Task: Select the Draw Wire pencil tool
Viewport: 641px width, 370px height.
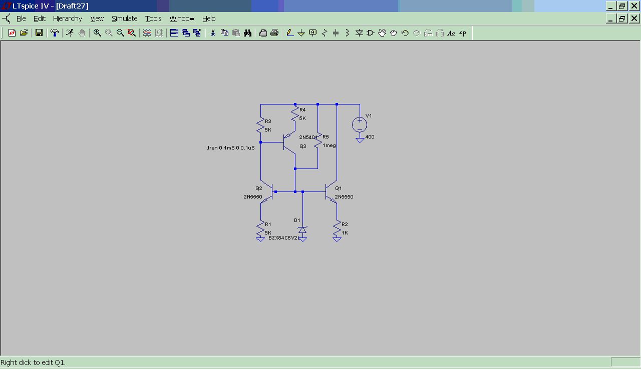Action: click(289, 33)
